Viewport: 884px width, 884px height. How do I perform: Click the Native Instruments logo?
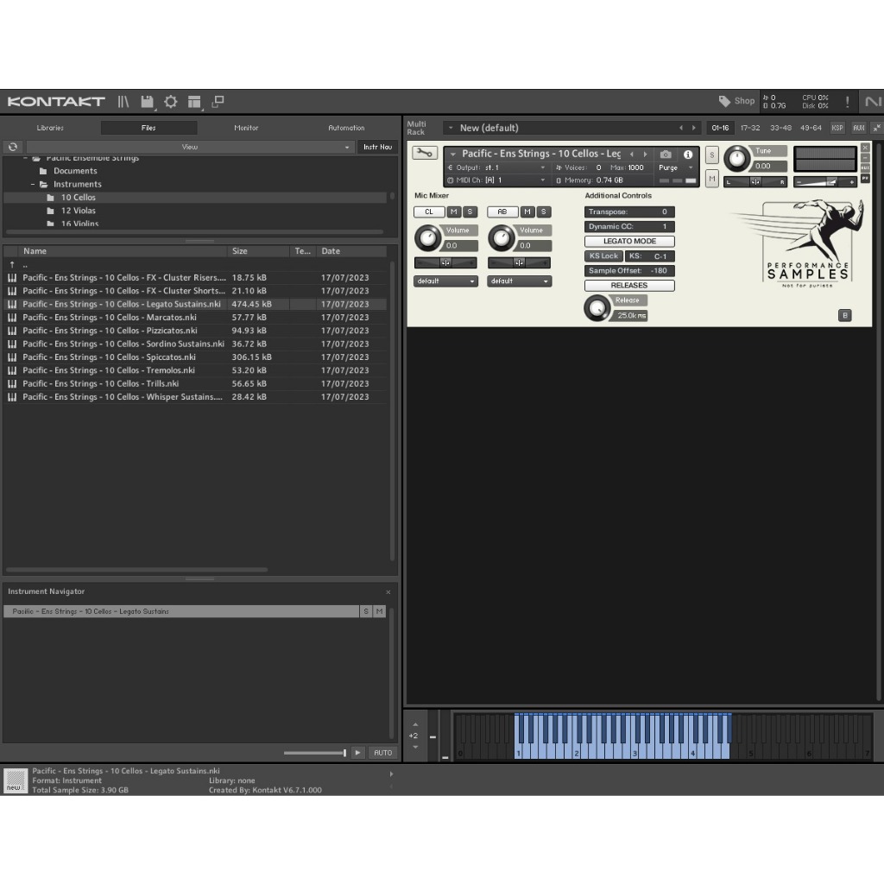click(x=873, y=102)
